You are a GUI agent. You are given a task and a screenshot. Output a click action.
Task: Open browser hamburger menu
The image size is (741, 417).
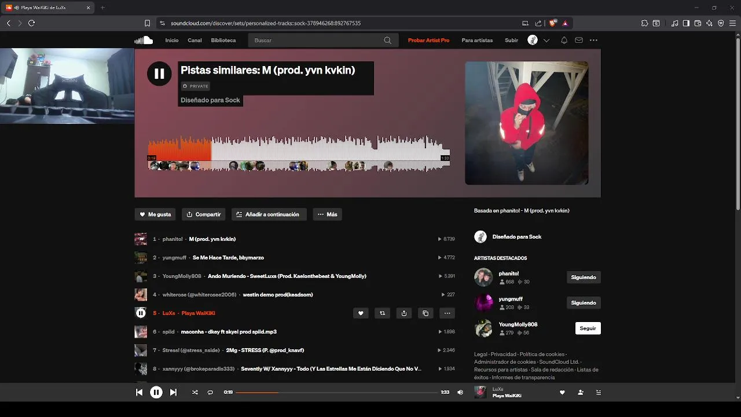[732, 23]
